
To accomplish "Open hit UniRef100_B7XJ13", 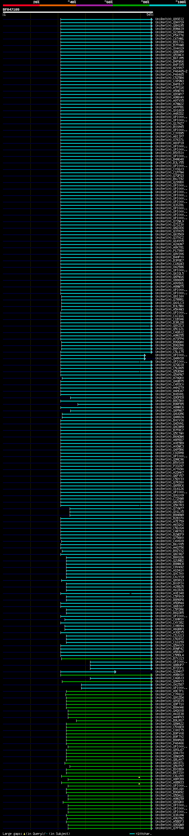I will click(170, 658).
